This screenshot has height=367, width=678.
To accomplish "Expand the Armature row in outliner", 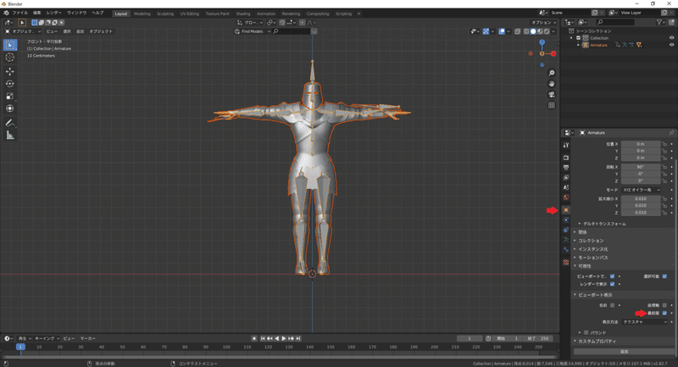I will coord(579,45).
